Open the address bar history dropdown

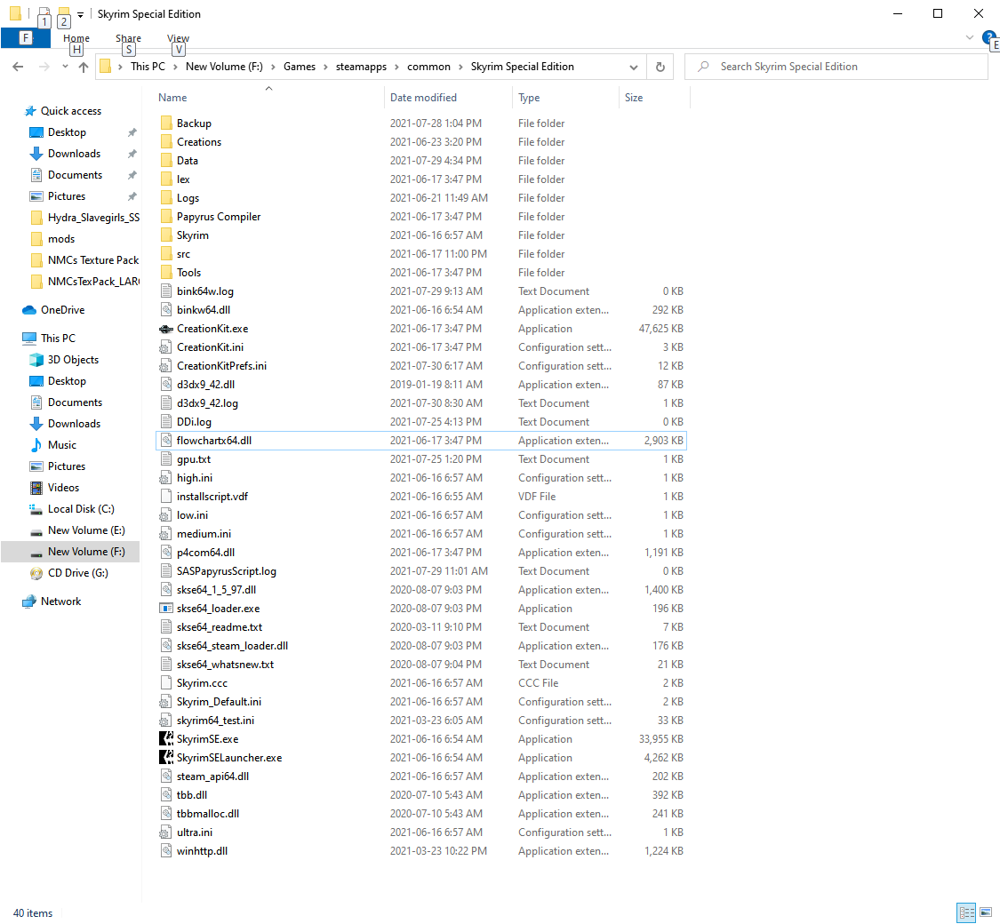633,67
